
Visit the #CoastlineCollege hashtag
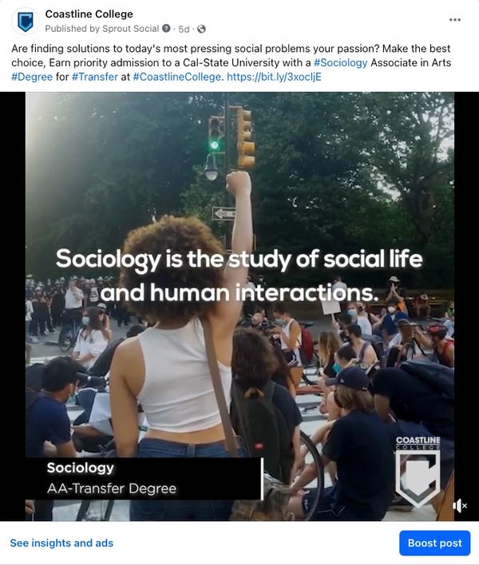click(176, 77)
